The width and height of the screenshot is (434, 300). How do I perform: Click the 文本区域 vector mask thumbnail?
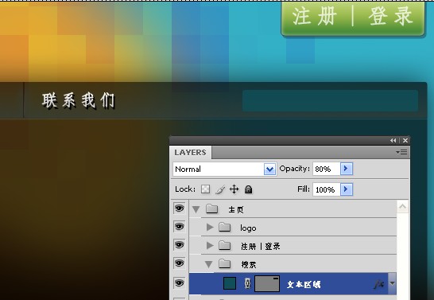(x=267, y=283)
